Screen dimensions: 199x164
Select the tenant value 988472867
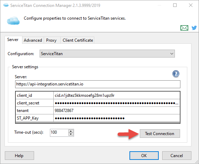(x=116, y=111)
